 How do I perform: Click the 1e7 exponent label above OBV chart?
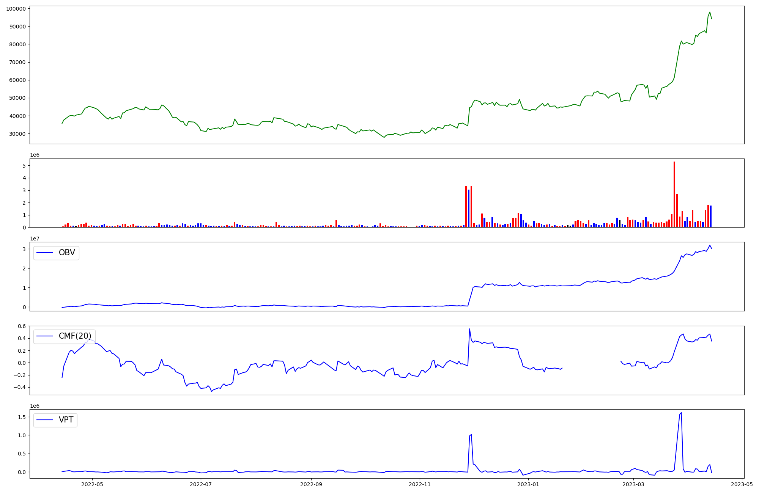(x=35, y=239)
